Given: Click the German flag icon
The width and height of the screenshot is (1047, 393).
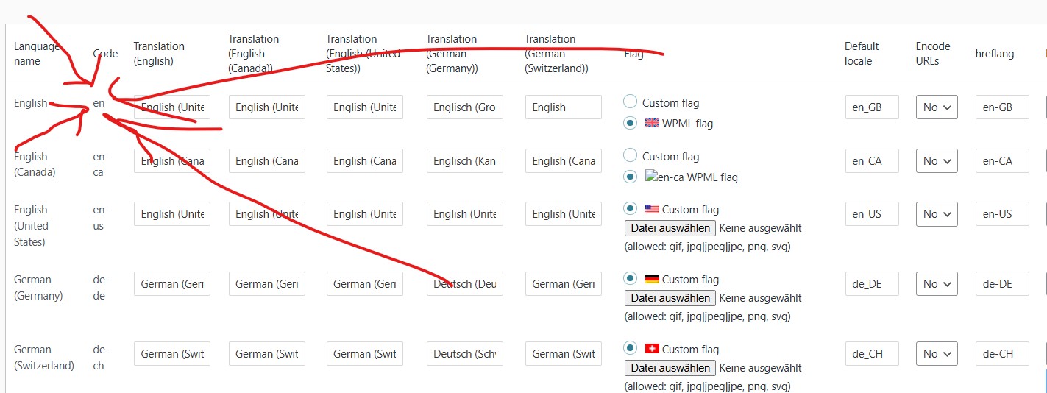Looking at the screenshot, I should (x=652, y=279).
